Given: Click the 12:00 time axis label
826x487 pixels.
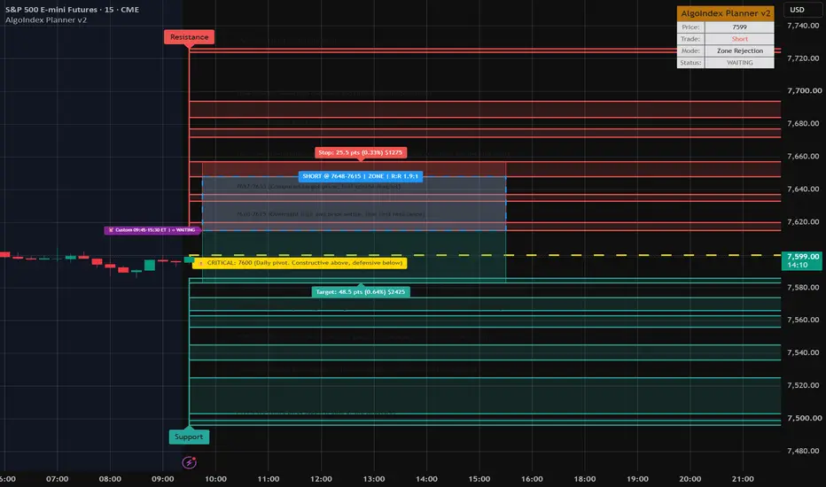Looking at the screenshot, I should coord(321,478).
